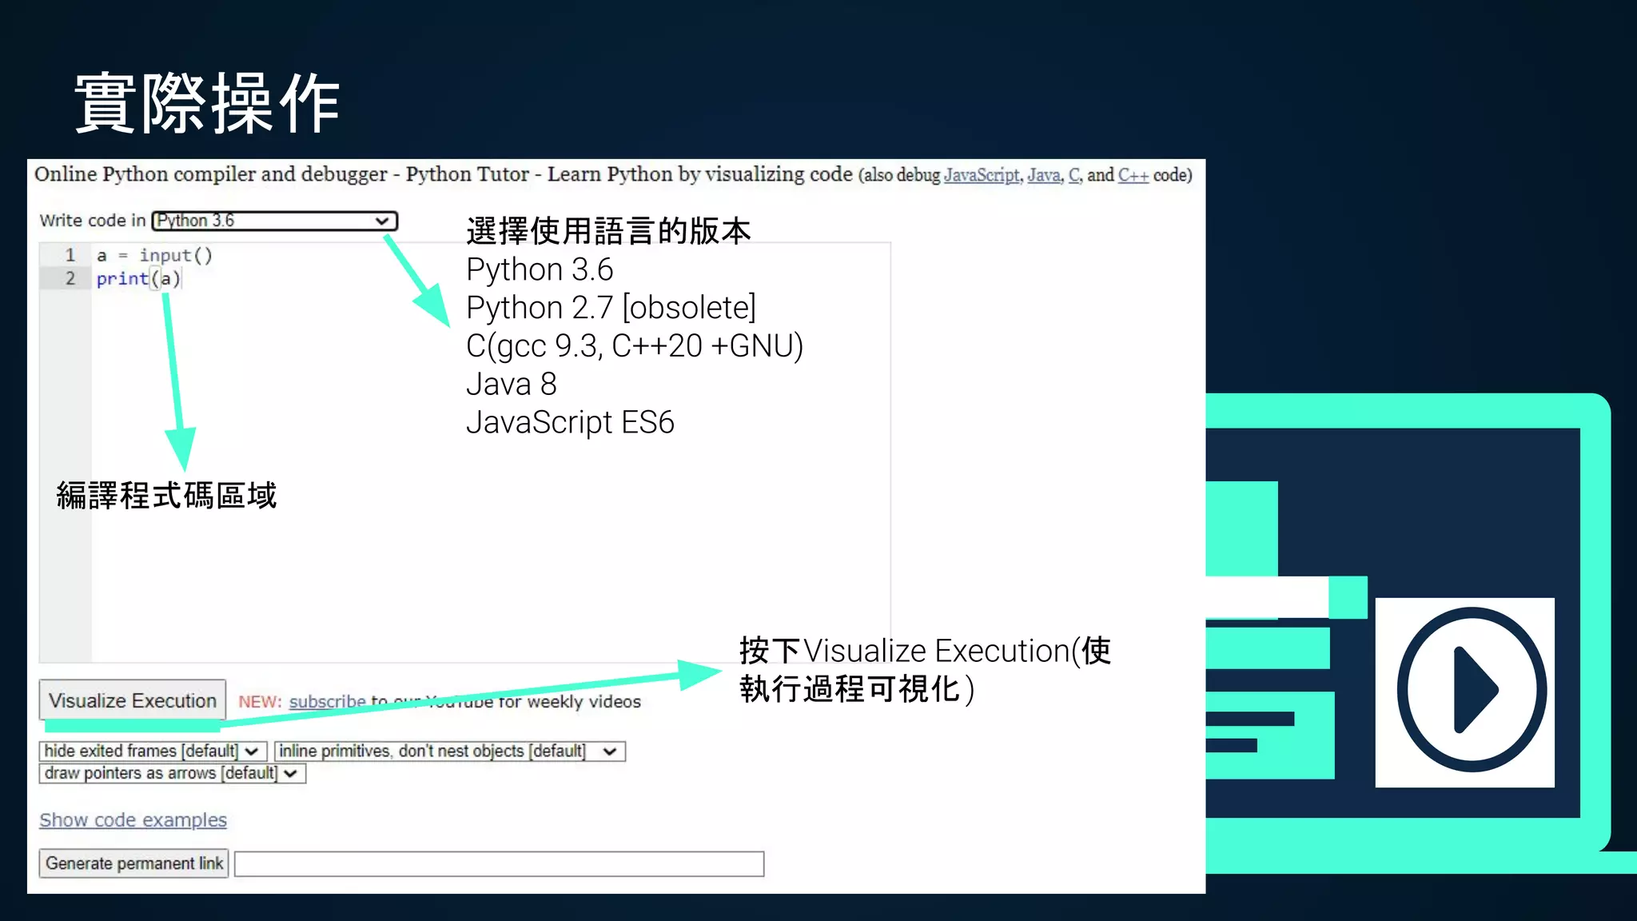
Task: Click code line 1 'a = input()'
Action: pos(154,255)
